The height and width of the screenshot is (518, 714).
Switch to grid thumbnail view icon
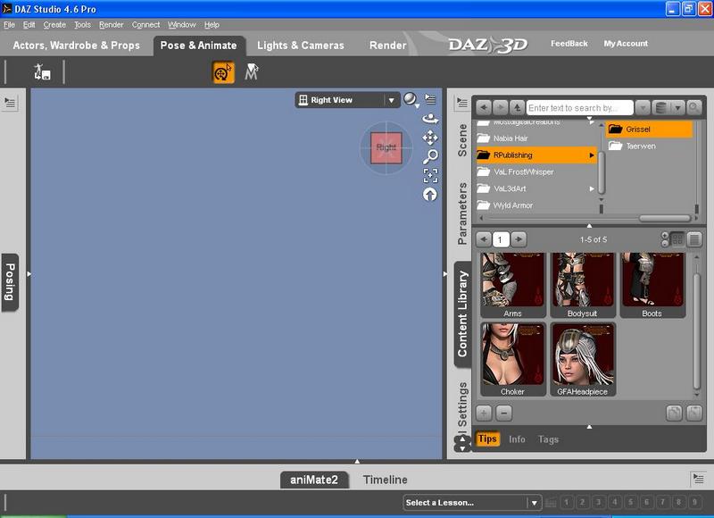click(x=677, y=239)
